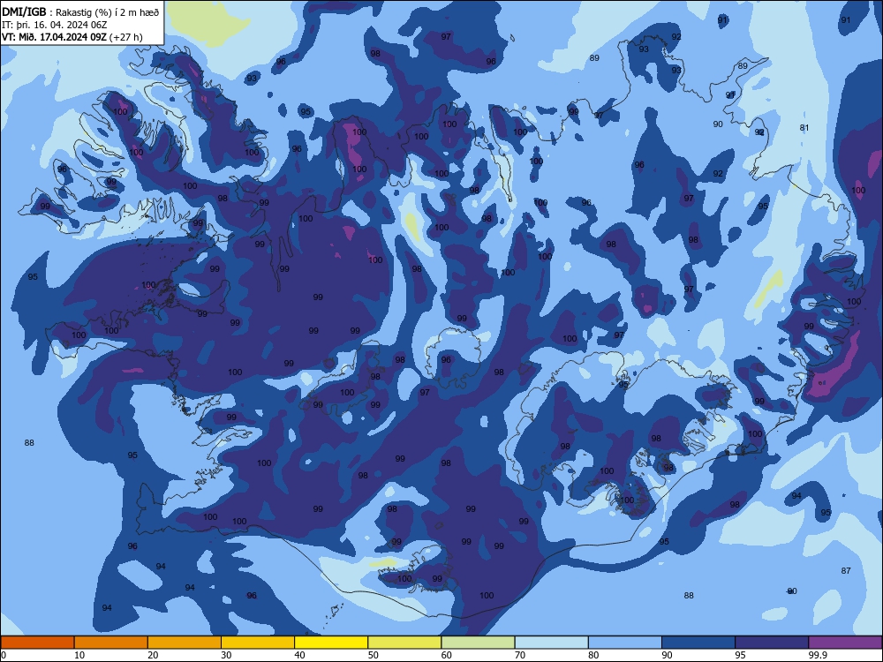Select the bright yellow 40–50 legend swatch
This screenshot has height=662, width=883.
click(331, 643)
